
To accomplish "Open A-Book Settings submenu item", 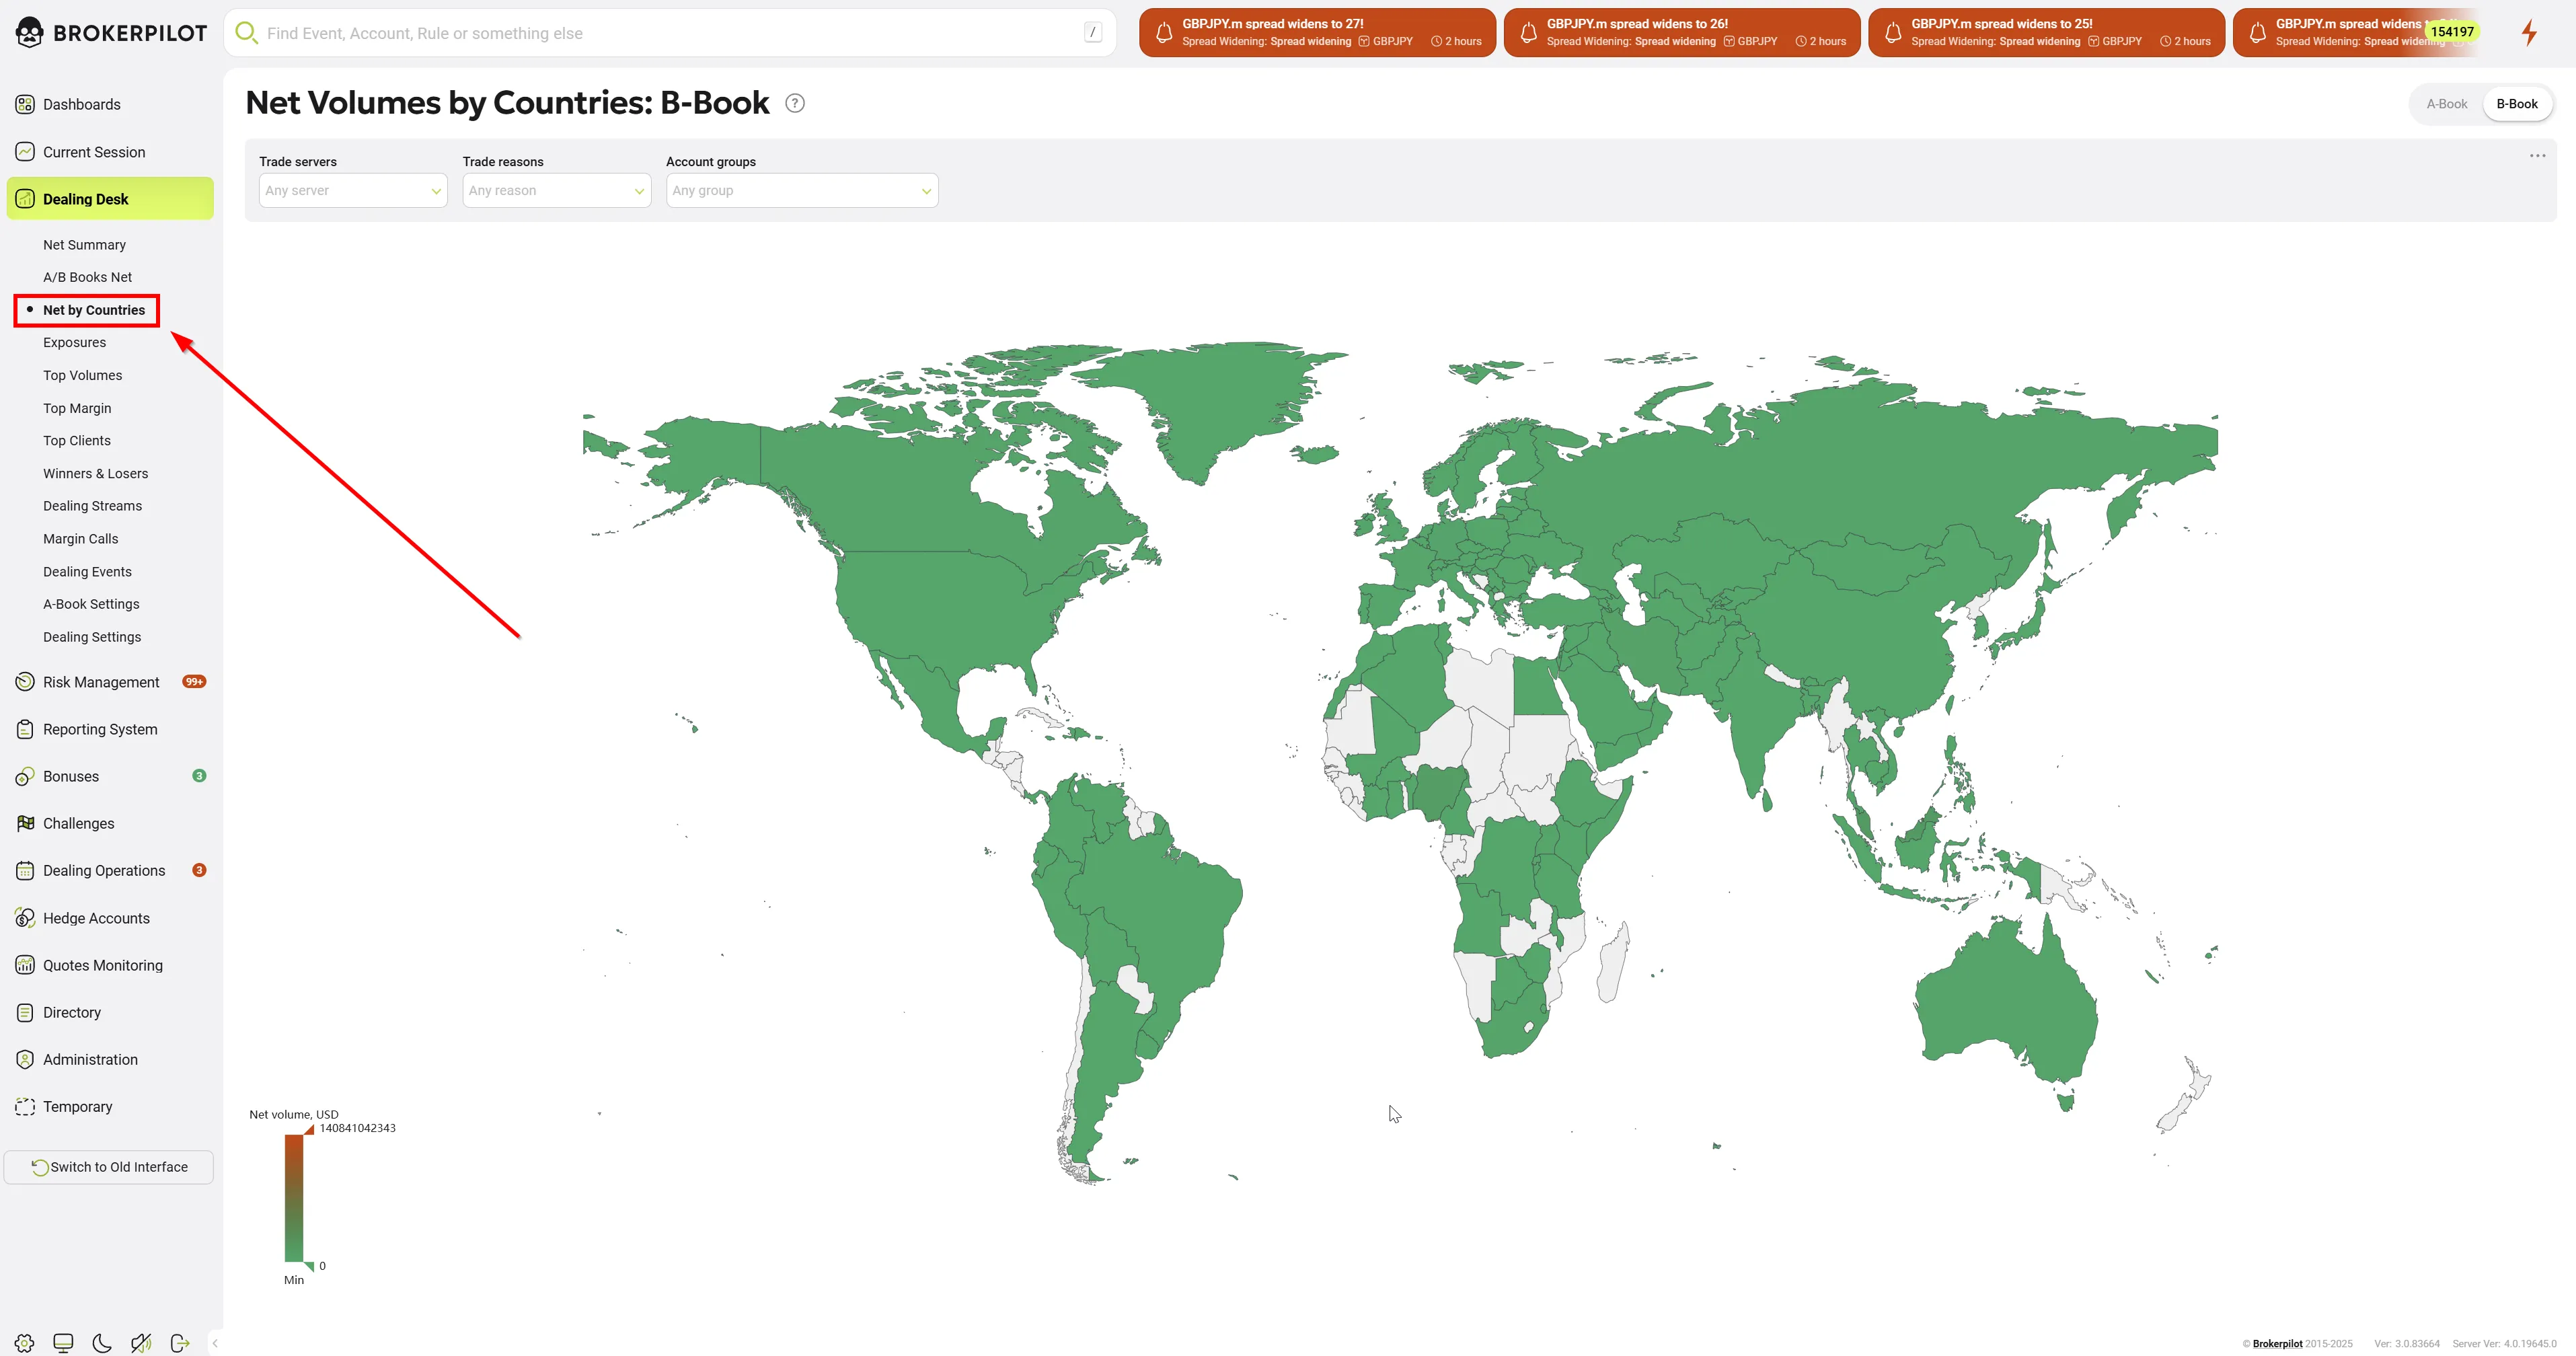I will [91, 604].
